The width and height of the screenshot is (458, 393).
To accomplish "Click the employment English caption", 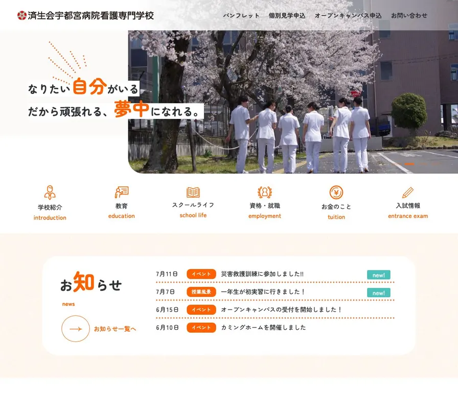I will point(265,216).
